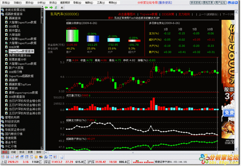Click page icon beside 股市雷达

pyautogui.click(x=6, y=31)
